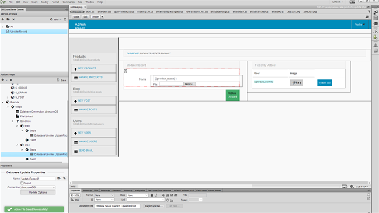Image resolution: width=379 pixels, height=213 pixels.
Task: Select the Update Record server action
Action: [19, 32]
